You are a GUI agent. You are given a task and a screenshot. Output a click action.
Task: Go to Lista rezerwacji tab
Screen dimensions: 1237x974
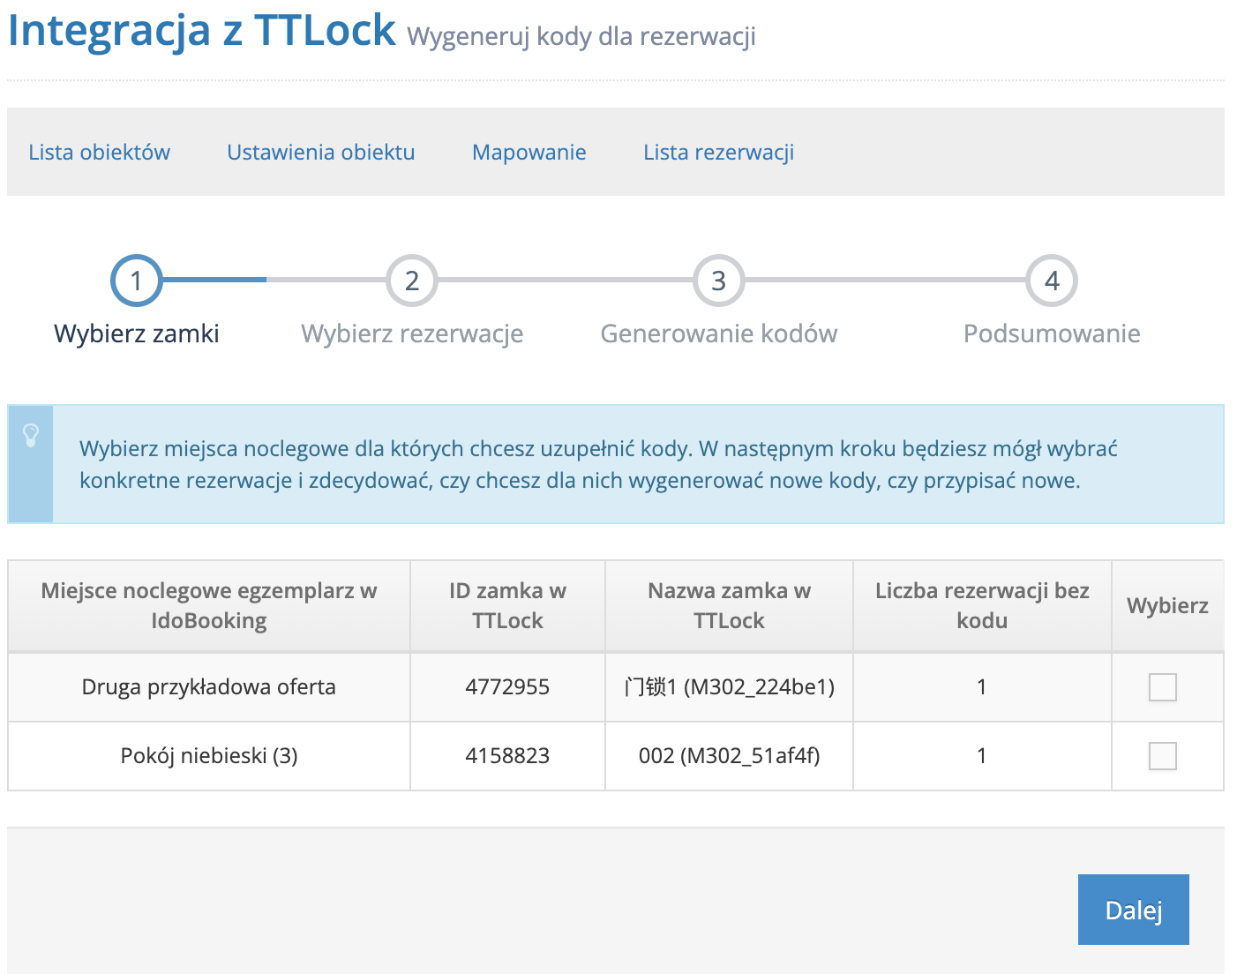tap(718, 152)
